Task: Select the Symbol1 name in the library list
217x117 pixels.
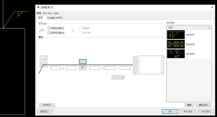Action: click(x=190, y=35)
